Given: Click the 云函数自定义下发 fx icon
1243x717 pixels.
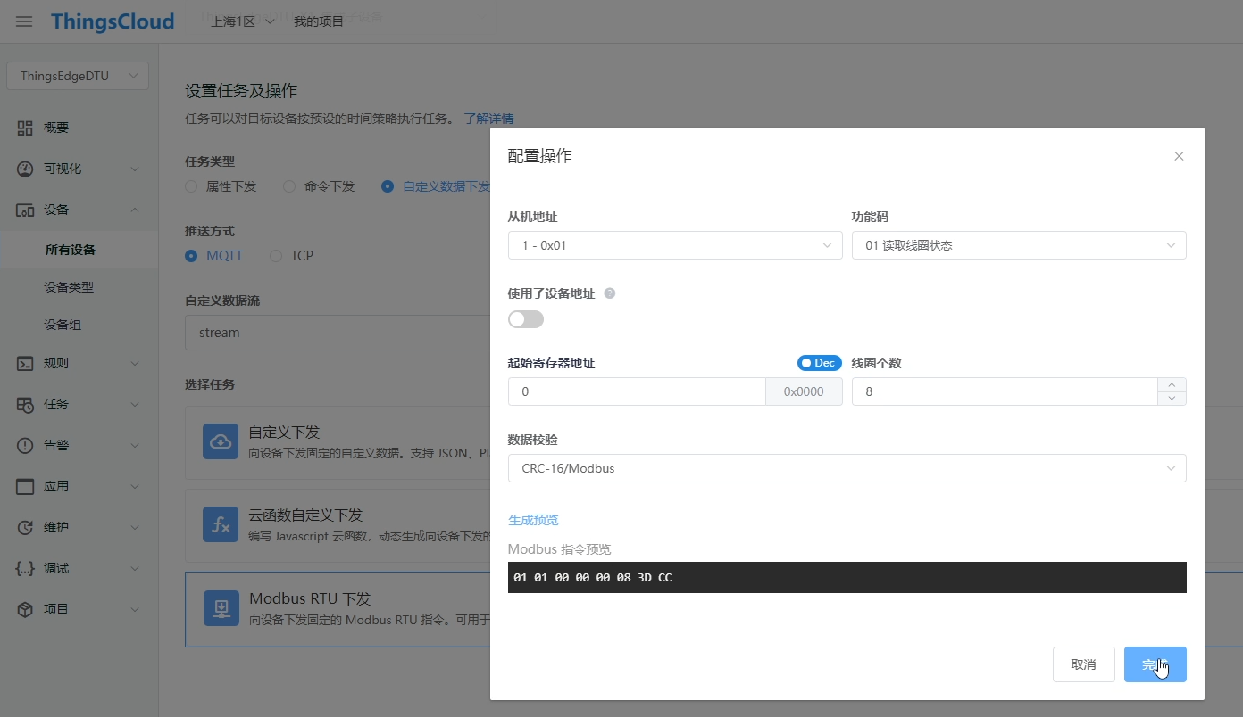Looking at the screenshot, I should pos(221,524).
